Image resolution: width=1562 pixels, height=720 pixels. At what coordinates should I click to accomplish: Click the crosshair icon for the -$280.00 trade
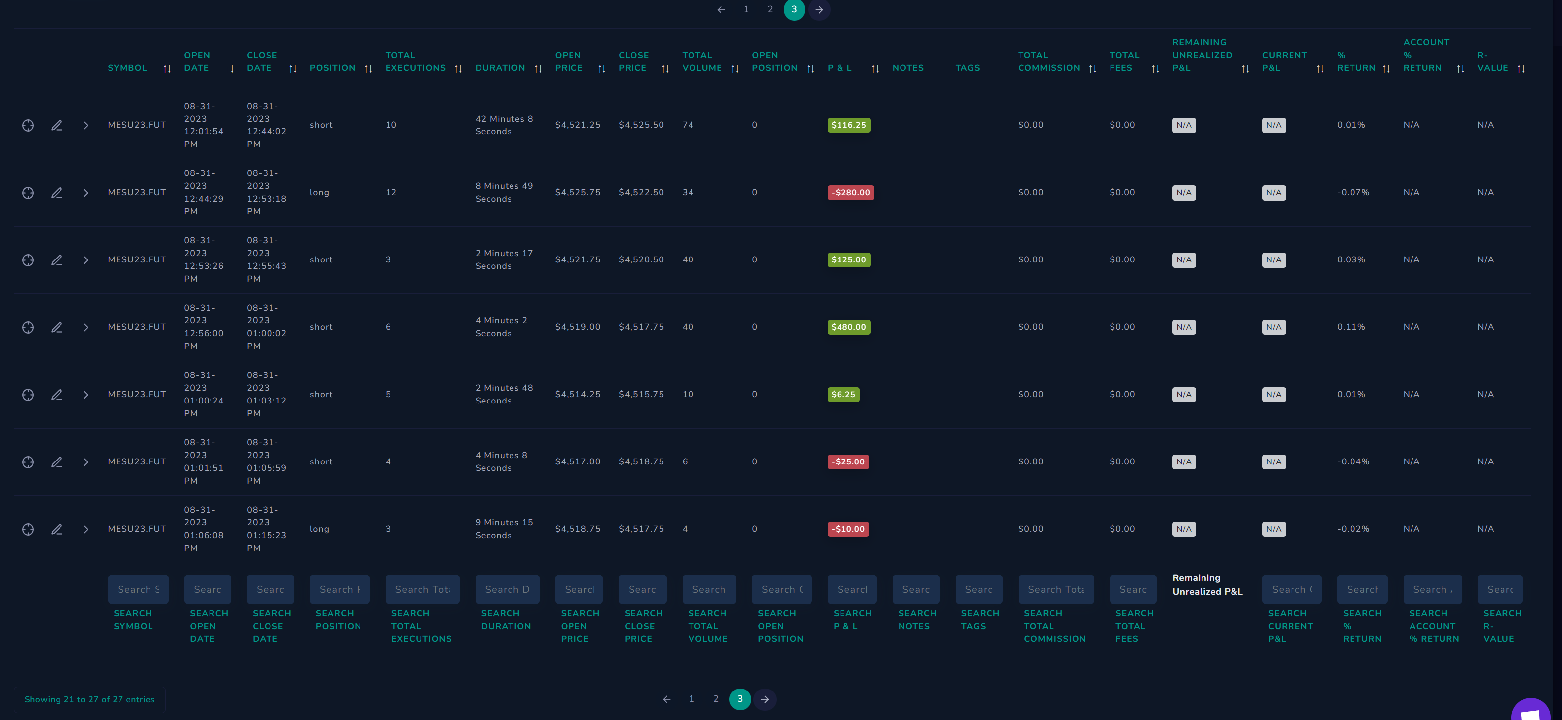pos(28,193)
